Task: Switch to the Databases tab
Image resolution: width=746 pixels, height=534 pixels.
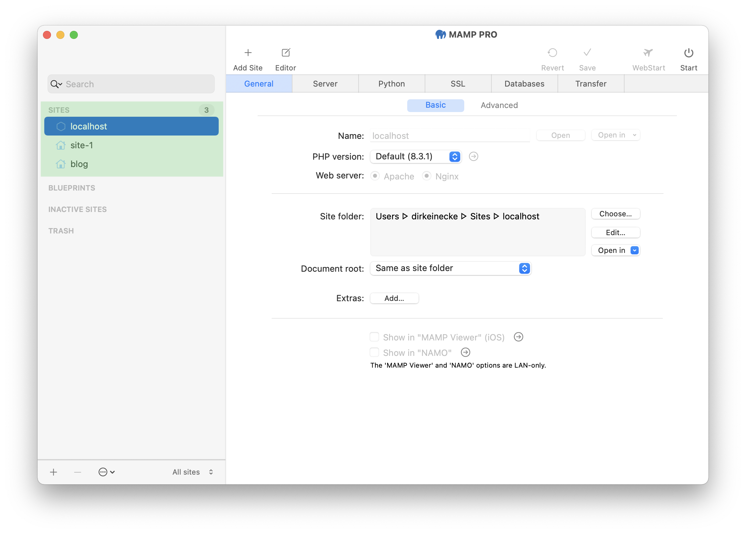Action: click(x=523, y=84)
